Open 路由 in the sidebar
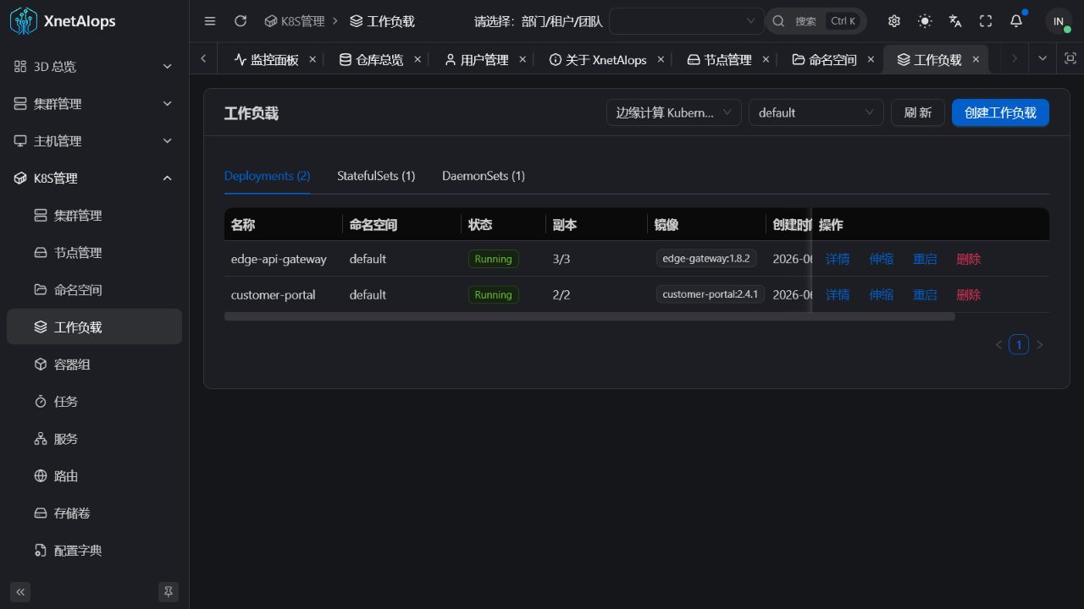This screenshot has height=609, width=1084. coord(94,475)
